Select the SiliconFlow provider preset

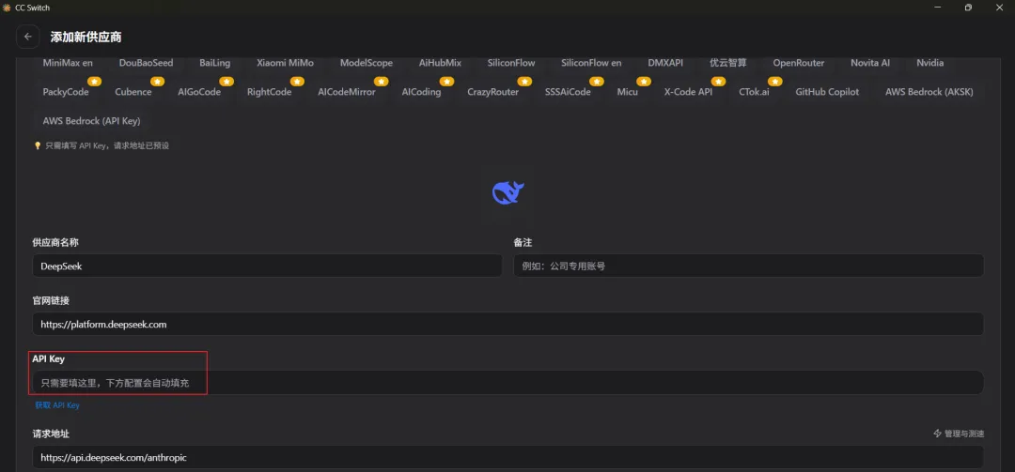coord(511,63)
